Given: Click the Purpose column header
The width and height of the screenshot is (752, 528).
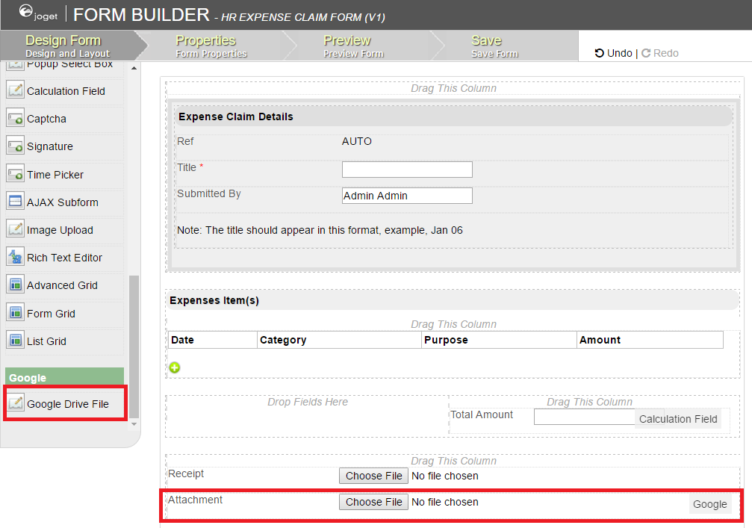Looking at the screenshot, I should click(500, 340).
